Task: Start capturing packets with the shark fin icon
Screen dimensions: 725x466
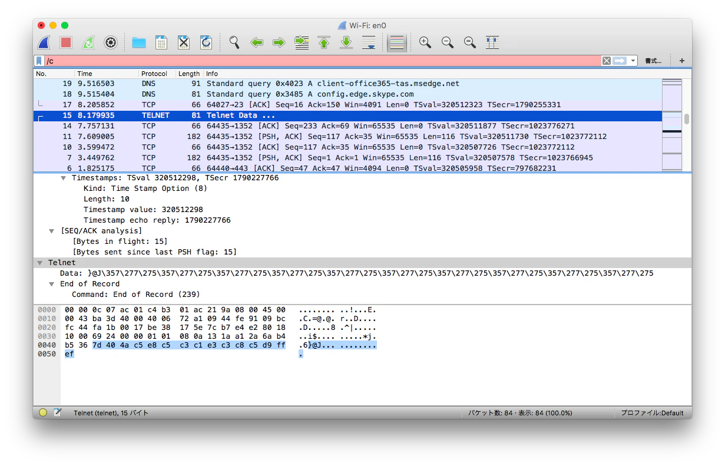Action: tap(44, 42)
